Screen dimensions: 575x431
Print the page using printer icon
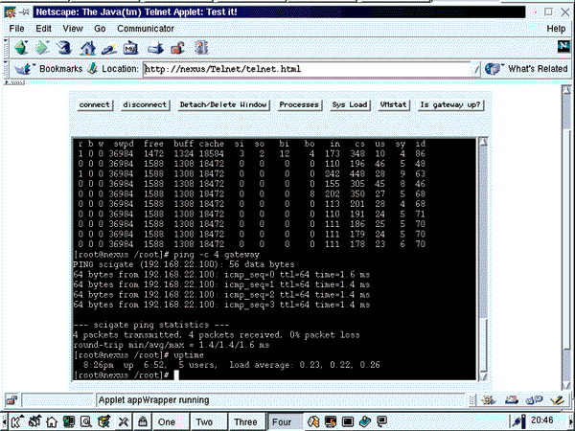155,47
